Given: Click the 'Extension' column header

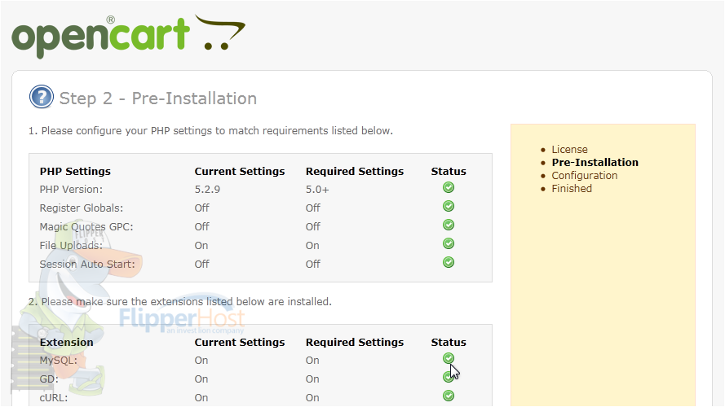Looking at the screenshot, I should (67, 343).
